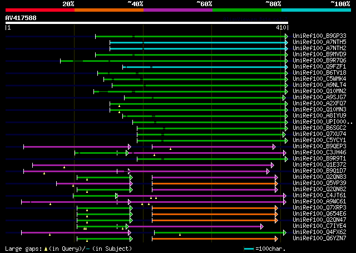Click the yellow gap marker under A2XFQ7 bar

point(119,106)
